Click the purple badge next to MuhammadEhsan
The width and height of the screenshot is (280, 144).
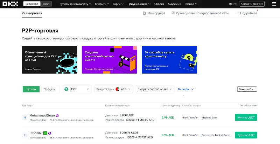point(57,115)
